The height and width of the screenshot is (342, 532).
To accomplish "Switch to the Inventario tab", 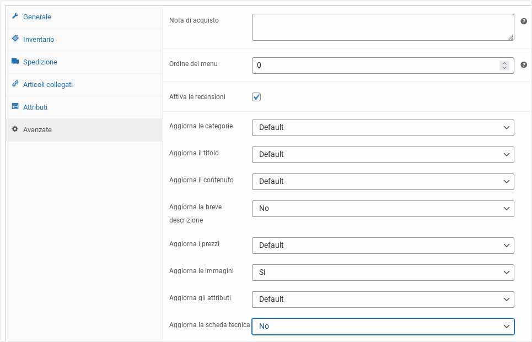I will [x=39, y=40].
